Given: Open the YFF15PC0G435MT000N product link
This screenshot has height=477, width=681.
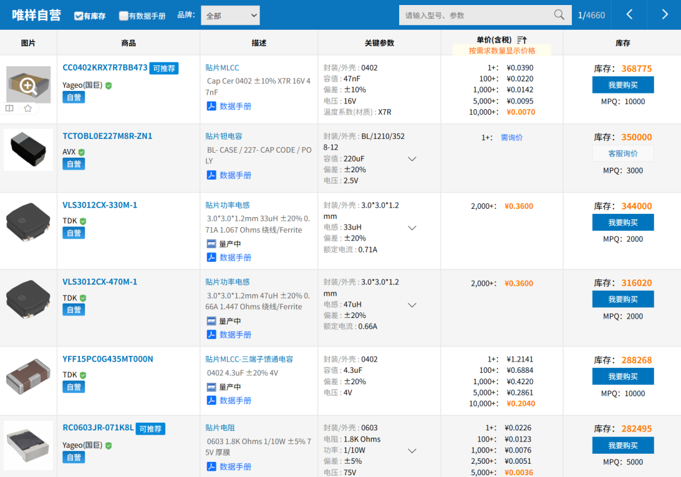Looking at the screenshot, I should (x=108, y=359).
